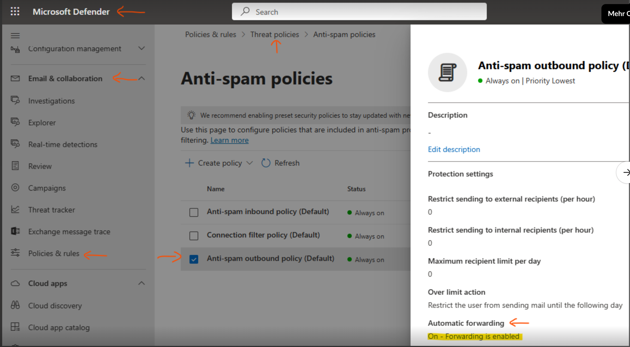Image resolution: width=630 pixels, height=347 pixels.
Task: Click the hamburger navigation menu icon
Action: (15, 36)
